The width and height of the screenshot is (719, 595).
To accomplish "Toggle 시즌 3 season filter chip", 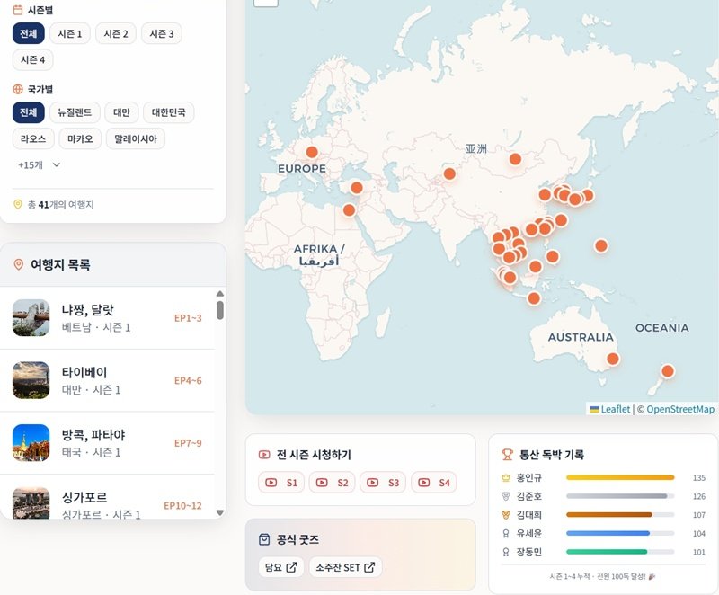I will [x=162, y=34].
